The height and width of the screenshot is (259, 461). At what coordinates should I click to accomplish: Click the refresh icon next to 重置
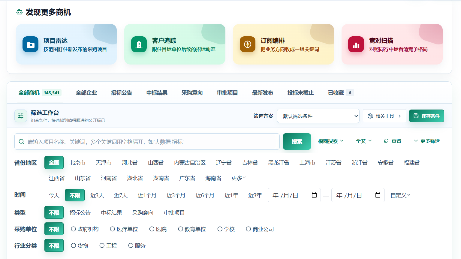[386, 141]
